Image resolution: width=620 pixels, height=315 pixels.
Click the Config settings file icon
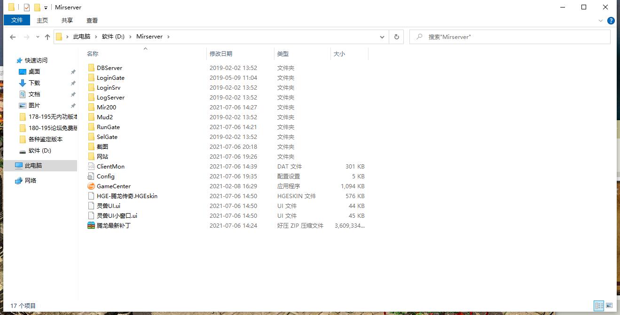click(x=91, y=177)
